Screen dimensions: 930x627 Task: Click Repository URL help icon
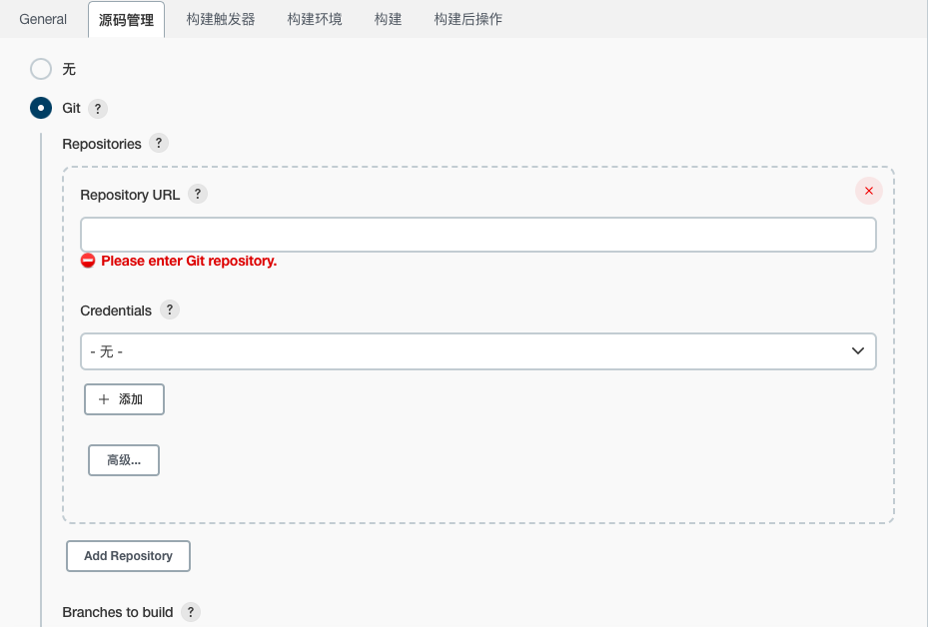coord(198,194)
